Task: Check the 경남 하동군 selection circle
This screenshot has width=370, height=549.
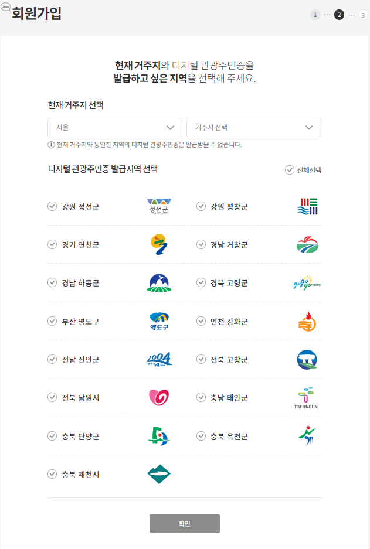Action: [x=52, y=283]
